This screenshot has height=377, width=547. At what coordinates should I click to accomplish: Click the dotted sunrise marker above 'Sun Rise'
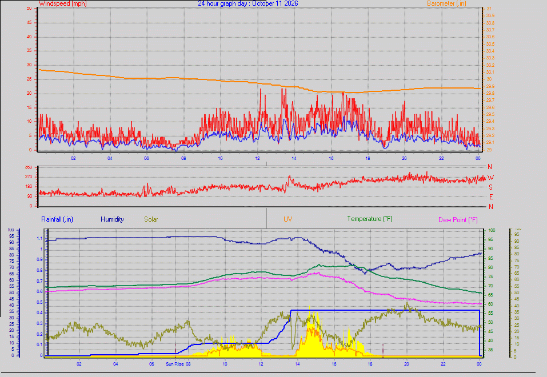coord(175,351)
